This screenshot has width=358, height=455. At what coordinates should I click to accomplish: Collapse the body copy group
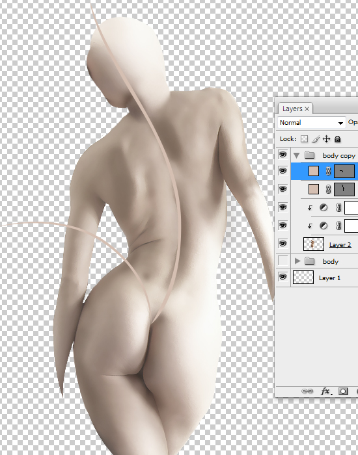(296, 155)
